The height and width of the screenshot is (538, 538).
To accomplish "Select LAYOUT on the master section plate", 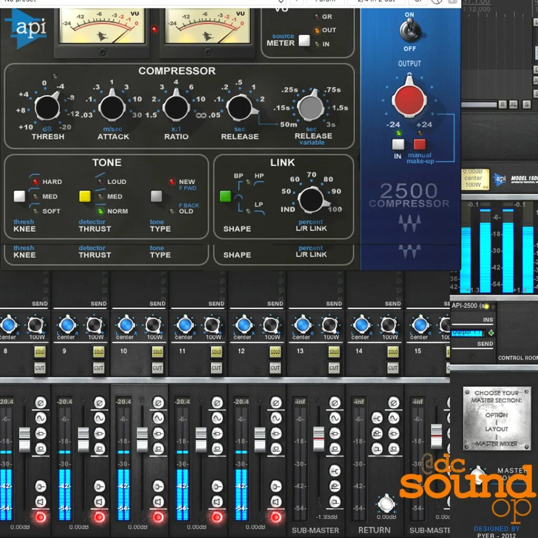I will (496, 429).
